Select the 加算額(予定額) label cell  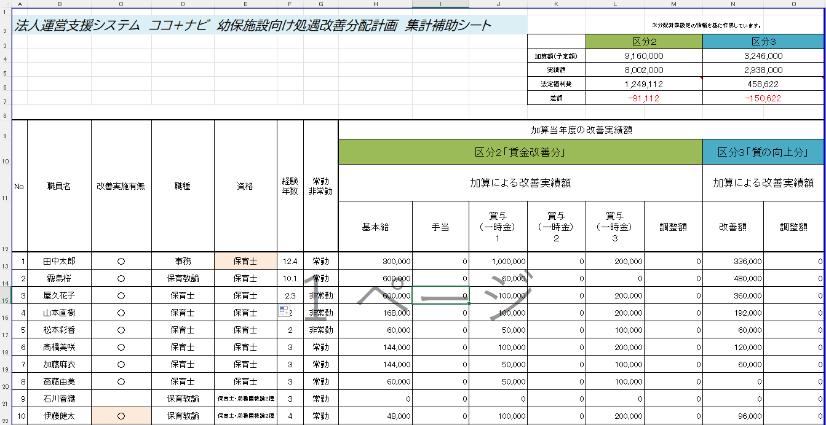pyautogui.click(x=557, y=56)
